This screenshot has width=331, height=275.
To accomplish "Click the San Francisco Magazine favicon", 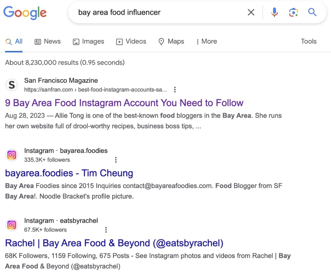I will pos(12,85).
